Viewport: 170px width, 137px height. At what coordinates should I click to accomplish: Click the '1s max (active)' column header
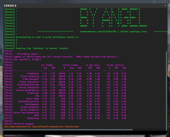coord(116,65)
